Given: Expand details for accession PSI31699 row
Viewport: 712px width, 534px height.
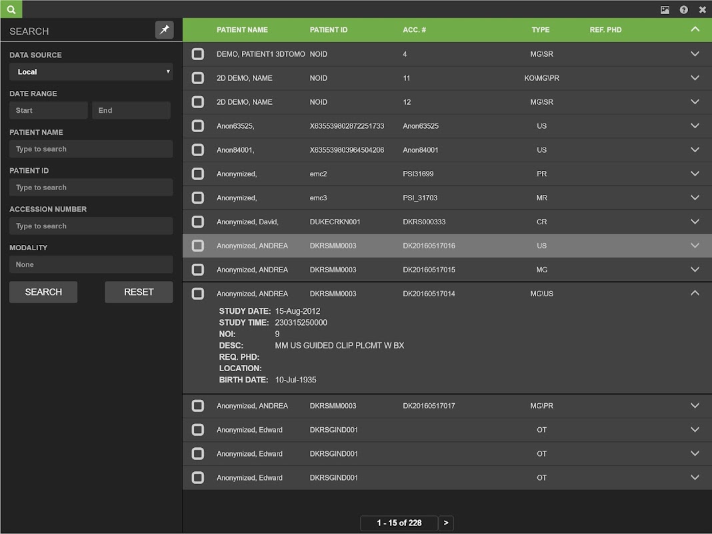Looking at the screenshot, I should pyautogui.click(x=695, y=174).
